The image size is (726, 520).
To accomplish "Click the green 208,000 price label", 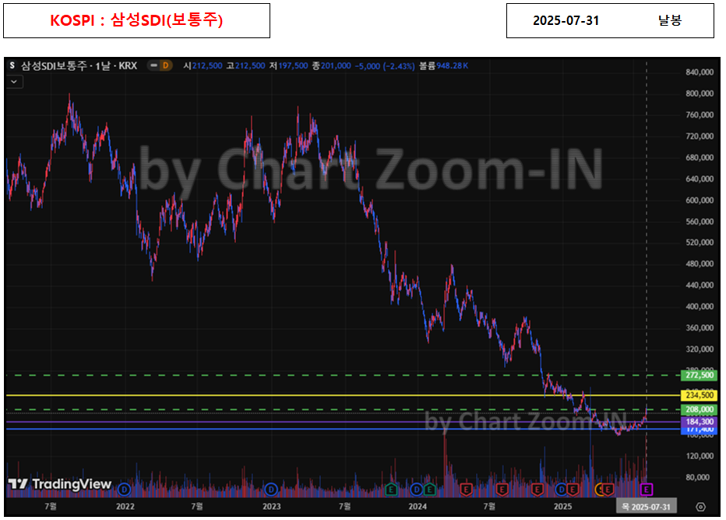I will pos(700,410).
